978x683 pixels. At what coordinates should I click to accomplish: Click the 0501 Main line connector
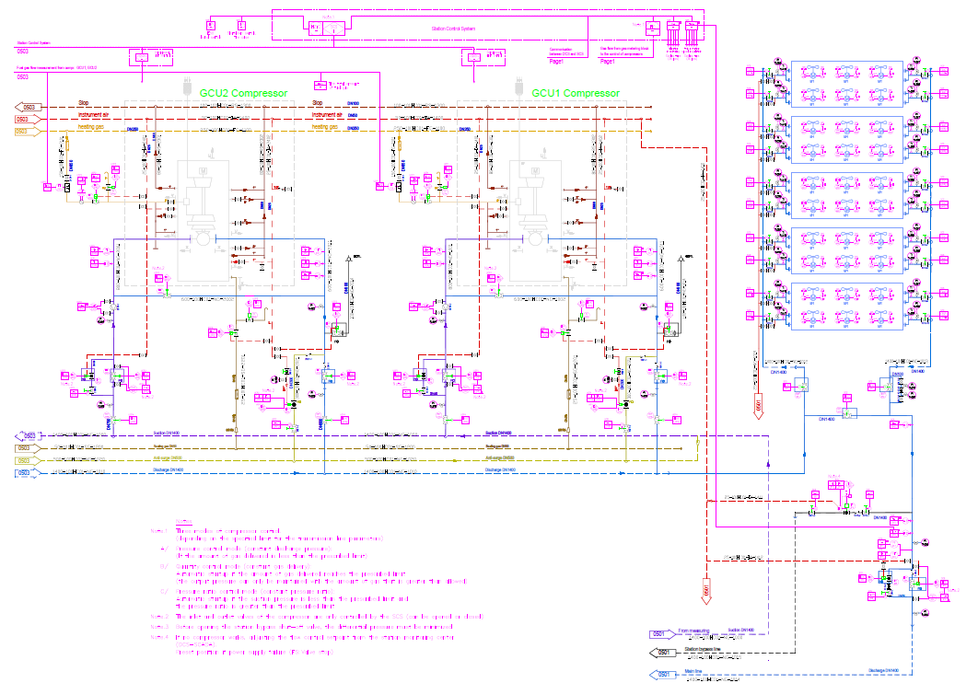click(658, 675)
